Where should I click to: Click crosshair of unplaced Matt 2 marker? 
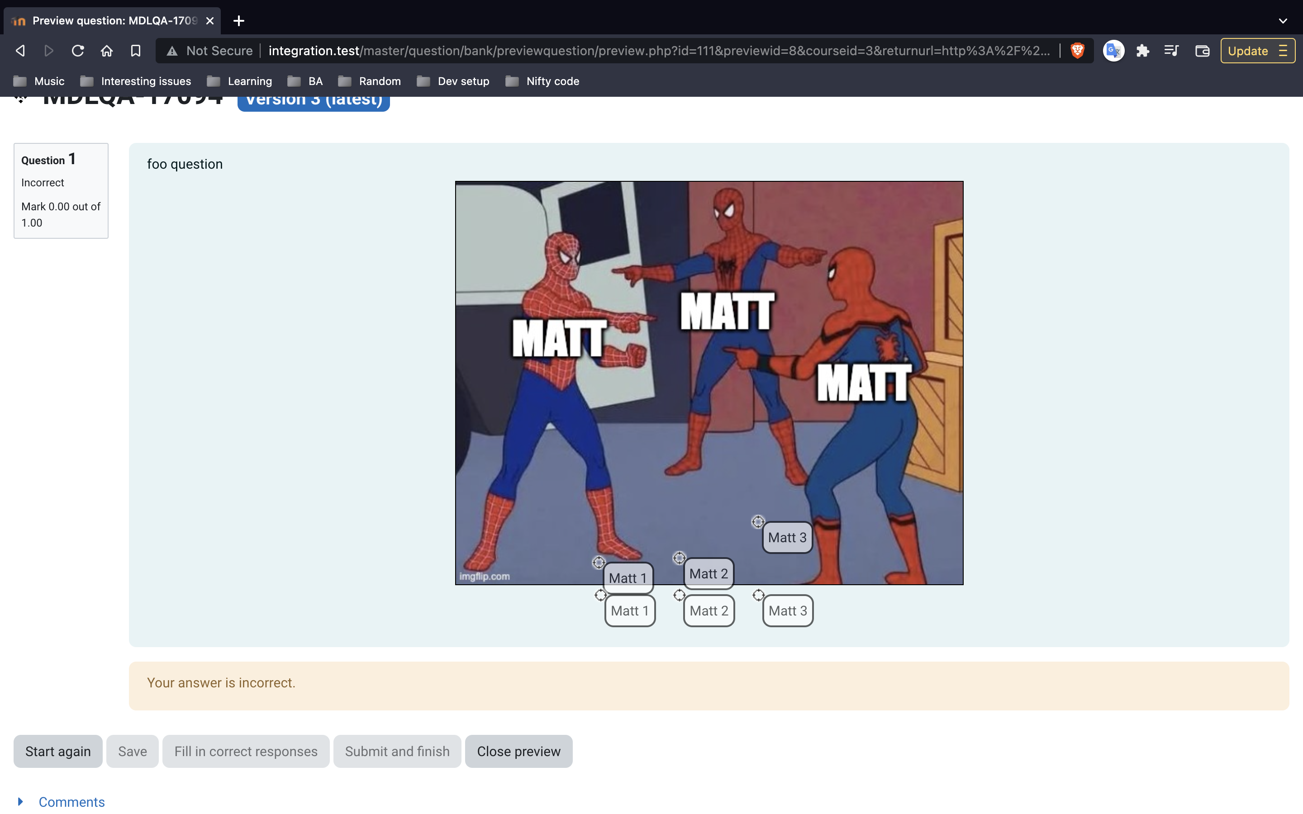click(680, 595)
